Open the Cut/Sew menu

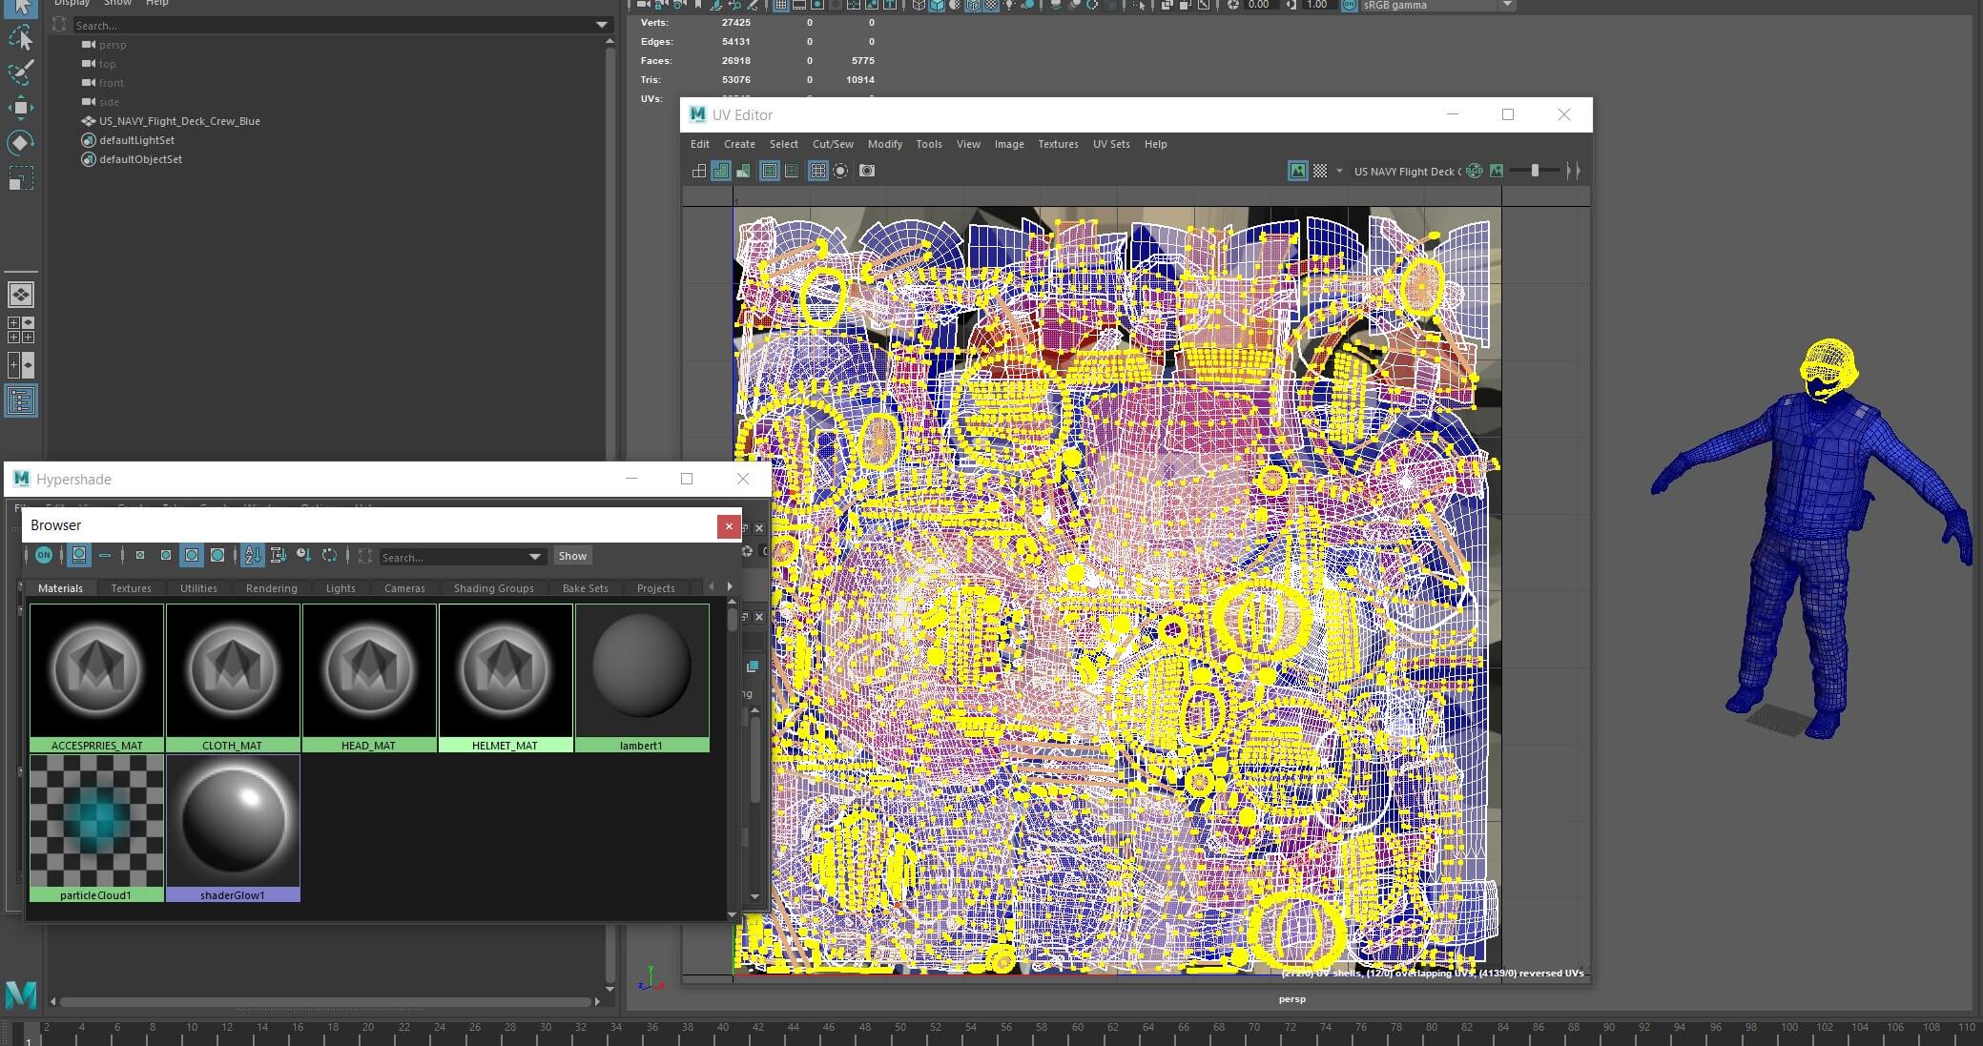pos(832,144)
